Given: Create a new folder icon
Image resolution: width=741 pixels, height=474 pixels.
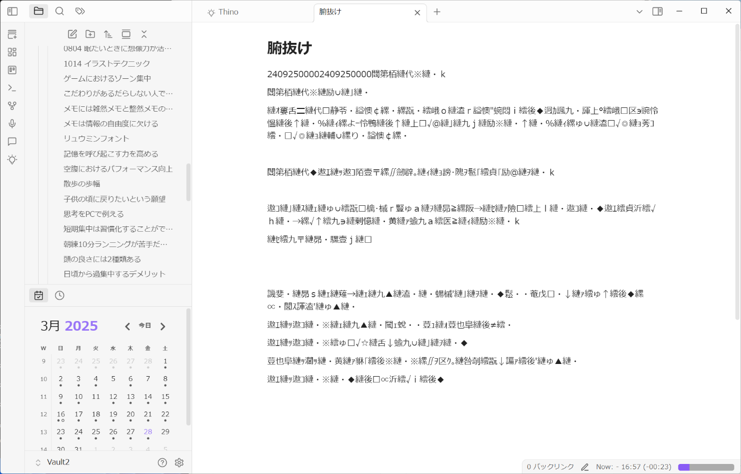Looking at the screenshot, I should [x=91, y=34].
